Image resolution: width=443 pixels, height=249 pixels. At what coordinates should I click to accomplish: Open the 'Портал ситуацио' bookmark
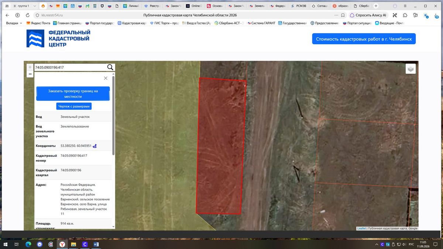click(x=358, y=23)
